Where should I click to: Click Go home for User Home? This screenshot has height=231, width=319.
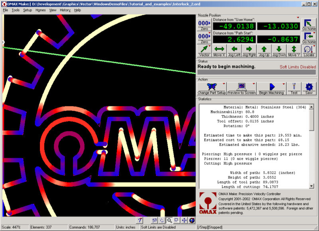309,25
